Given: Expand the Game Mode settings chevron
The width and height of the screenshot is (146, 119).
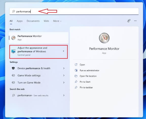Looking at the screenshot, I should tap(64, 75).
